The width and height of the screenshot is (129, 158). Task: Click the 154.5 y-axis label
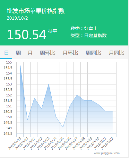[x=8, y=68]
